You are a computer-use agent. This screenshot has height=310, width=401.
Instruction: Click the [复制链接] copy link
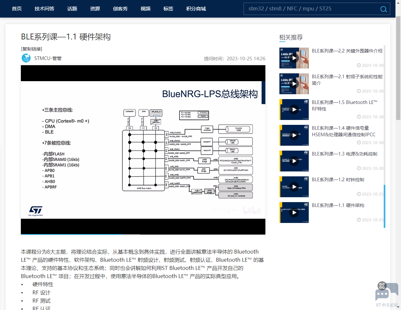pyautogui.click(x=32, y=49)
